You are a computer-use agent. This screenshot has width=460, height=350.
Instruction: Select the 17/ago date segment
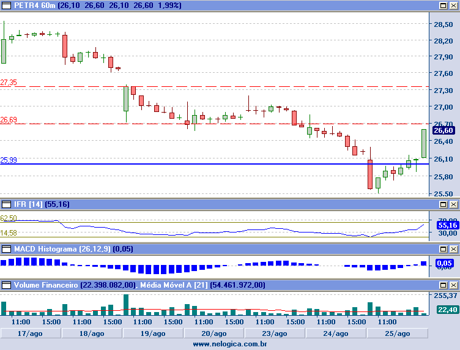(x=31, y=333)
